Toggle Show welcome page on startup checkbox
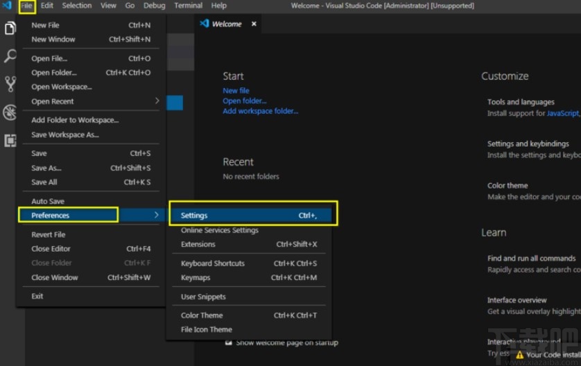581x366 pixels. click(228, 342)
